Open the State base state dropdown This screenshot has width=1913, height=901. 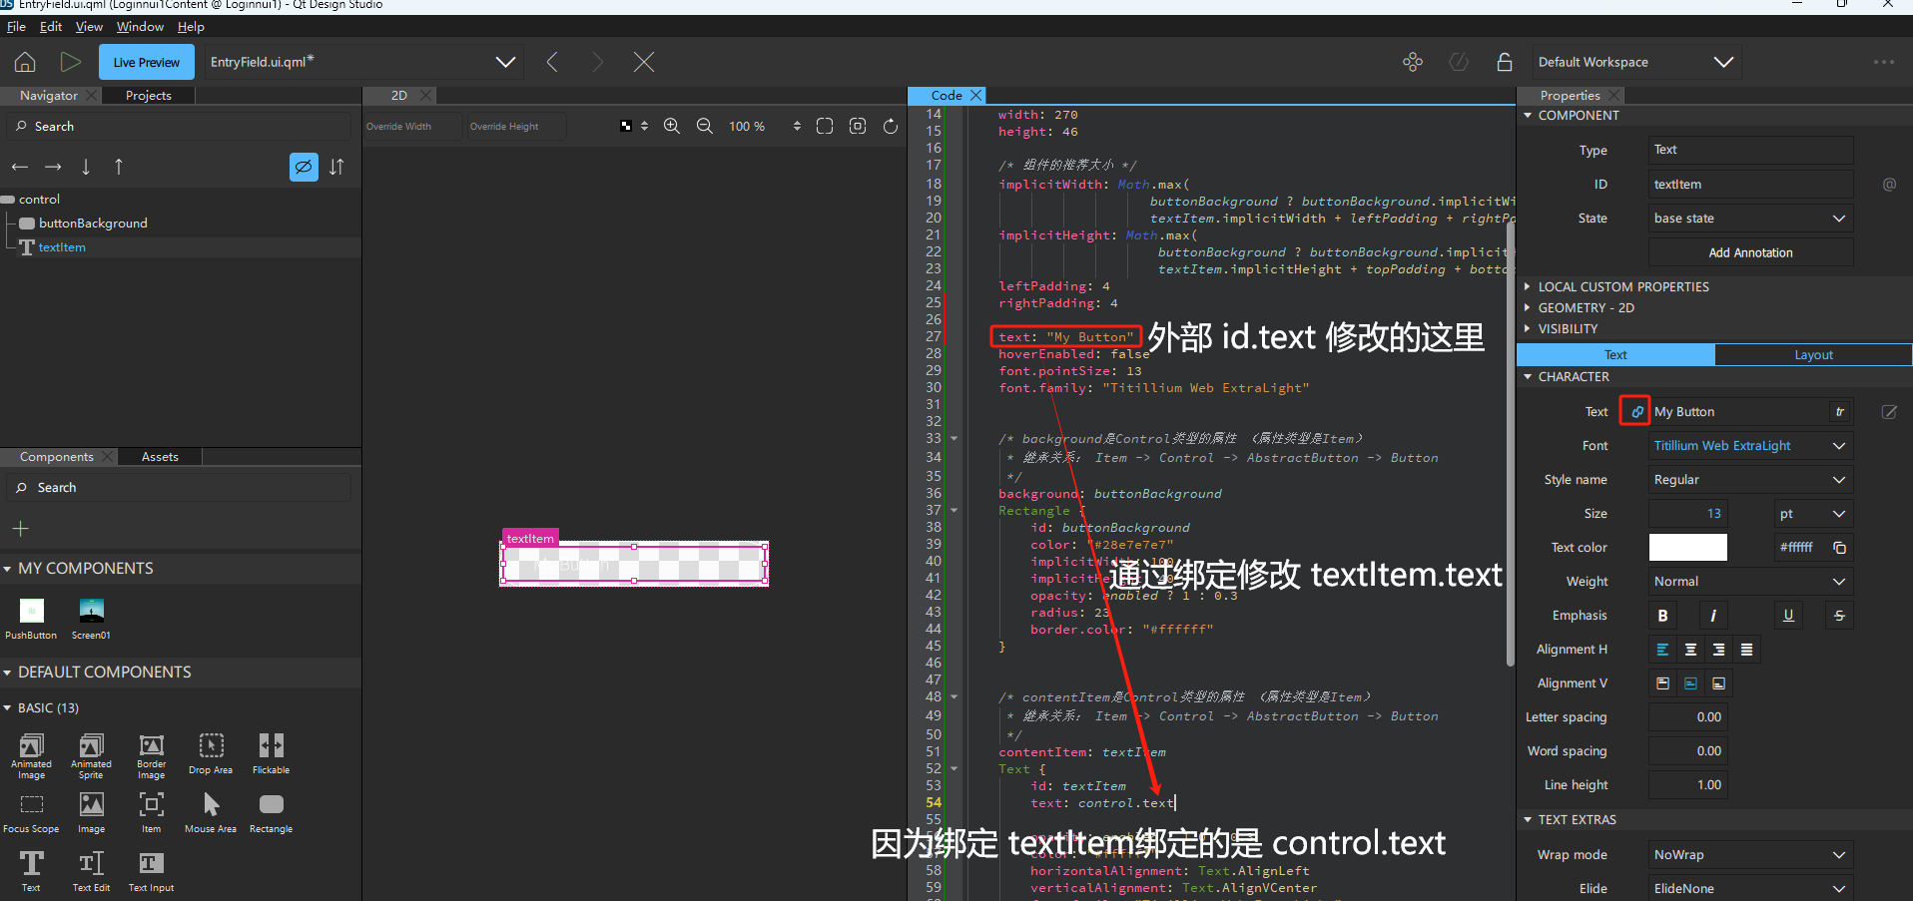[x=1750, y=219]
